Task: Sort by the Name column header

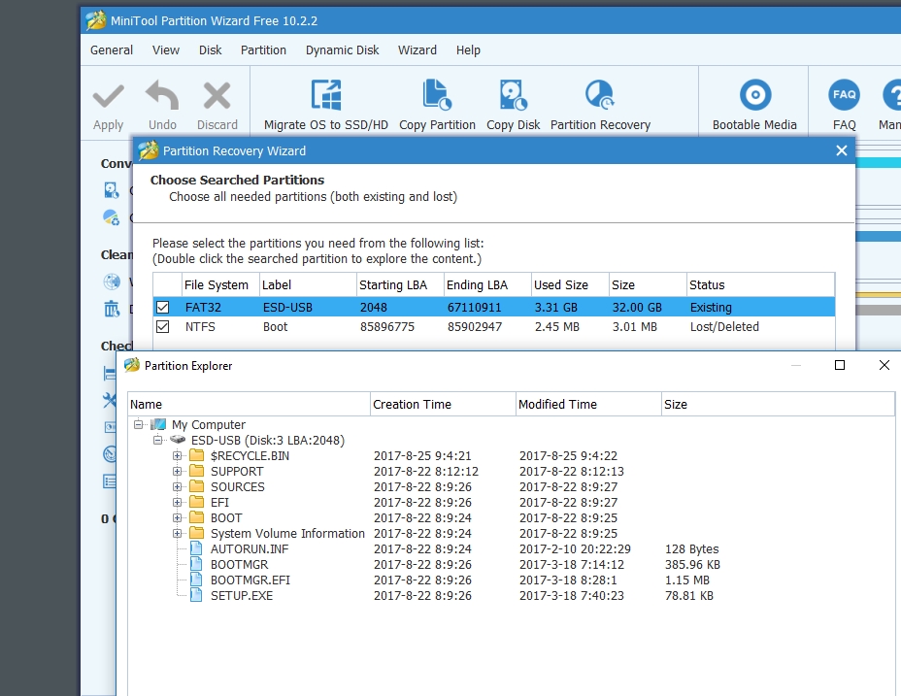Action: click(249, 404)
